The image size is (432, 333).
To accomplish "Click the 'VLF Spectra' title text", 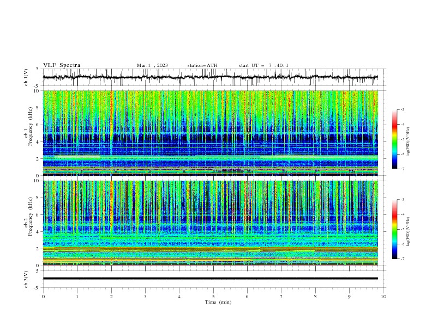I will pos(62,65).
